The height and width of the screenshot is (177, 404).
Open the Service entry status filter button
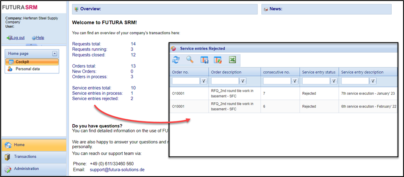coord(334,81)
